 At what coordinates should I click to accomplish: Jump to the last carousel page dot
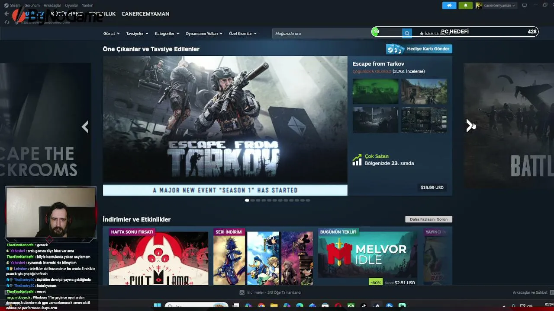tap(308, 200)
